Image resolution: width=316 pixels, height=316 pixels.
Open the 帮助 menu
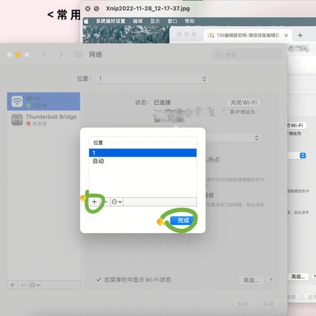[190, 21]
